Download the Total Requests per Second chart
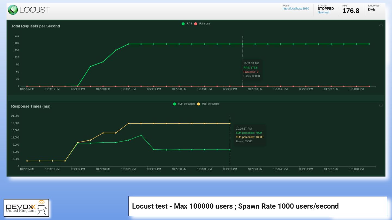 [x=381, y=25]
